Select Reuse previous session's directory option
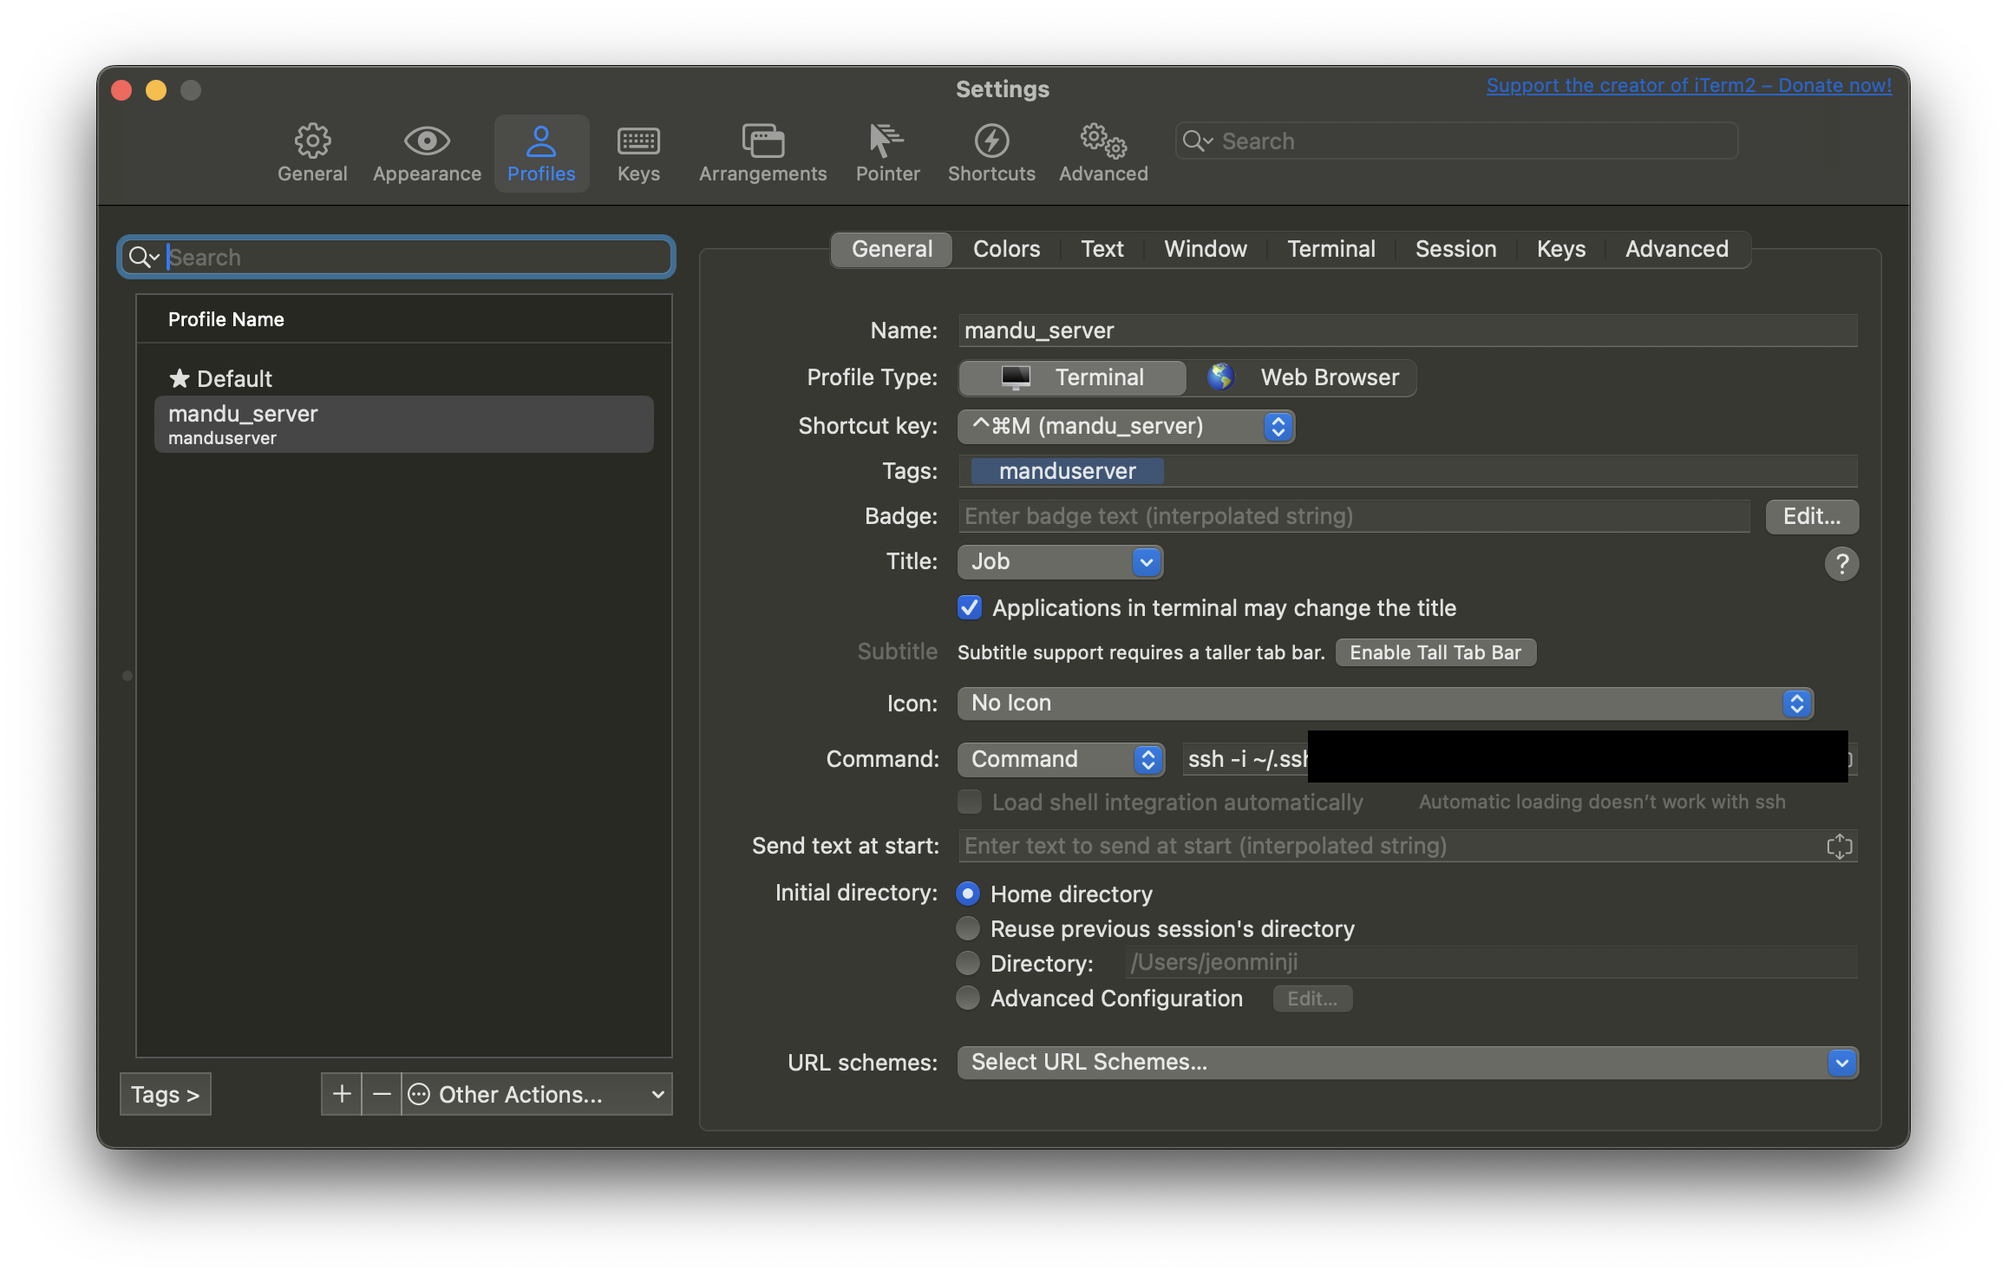Screen dimensions: 2007x1277 968,929
